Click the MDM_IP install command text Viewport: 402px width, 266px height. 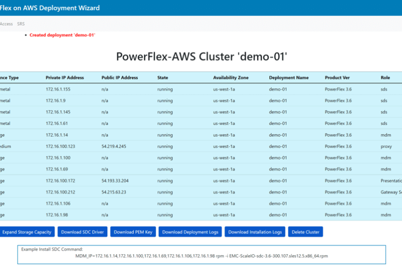[x=202, y=256]
